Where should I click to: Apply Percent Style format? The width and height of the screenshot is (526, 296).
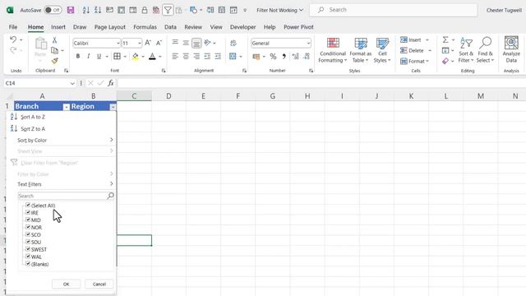273,57
